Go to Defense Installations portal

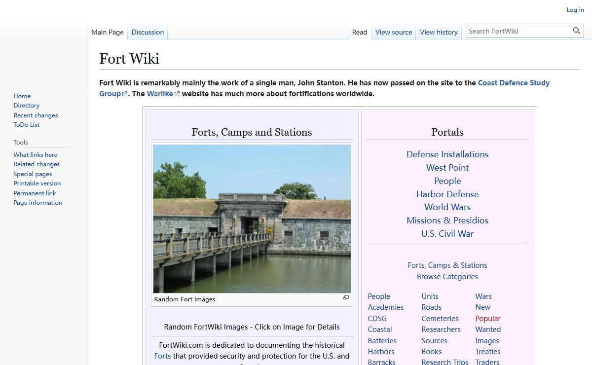click(447, 154)
